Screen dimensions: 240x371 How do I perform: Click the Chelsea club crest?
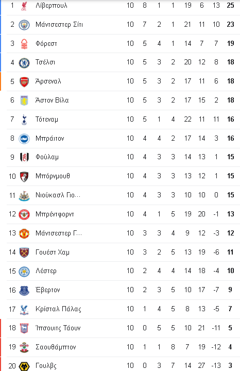click(24, 63)
